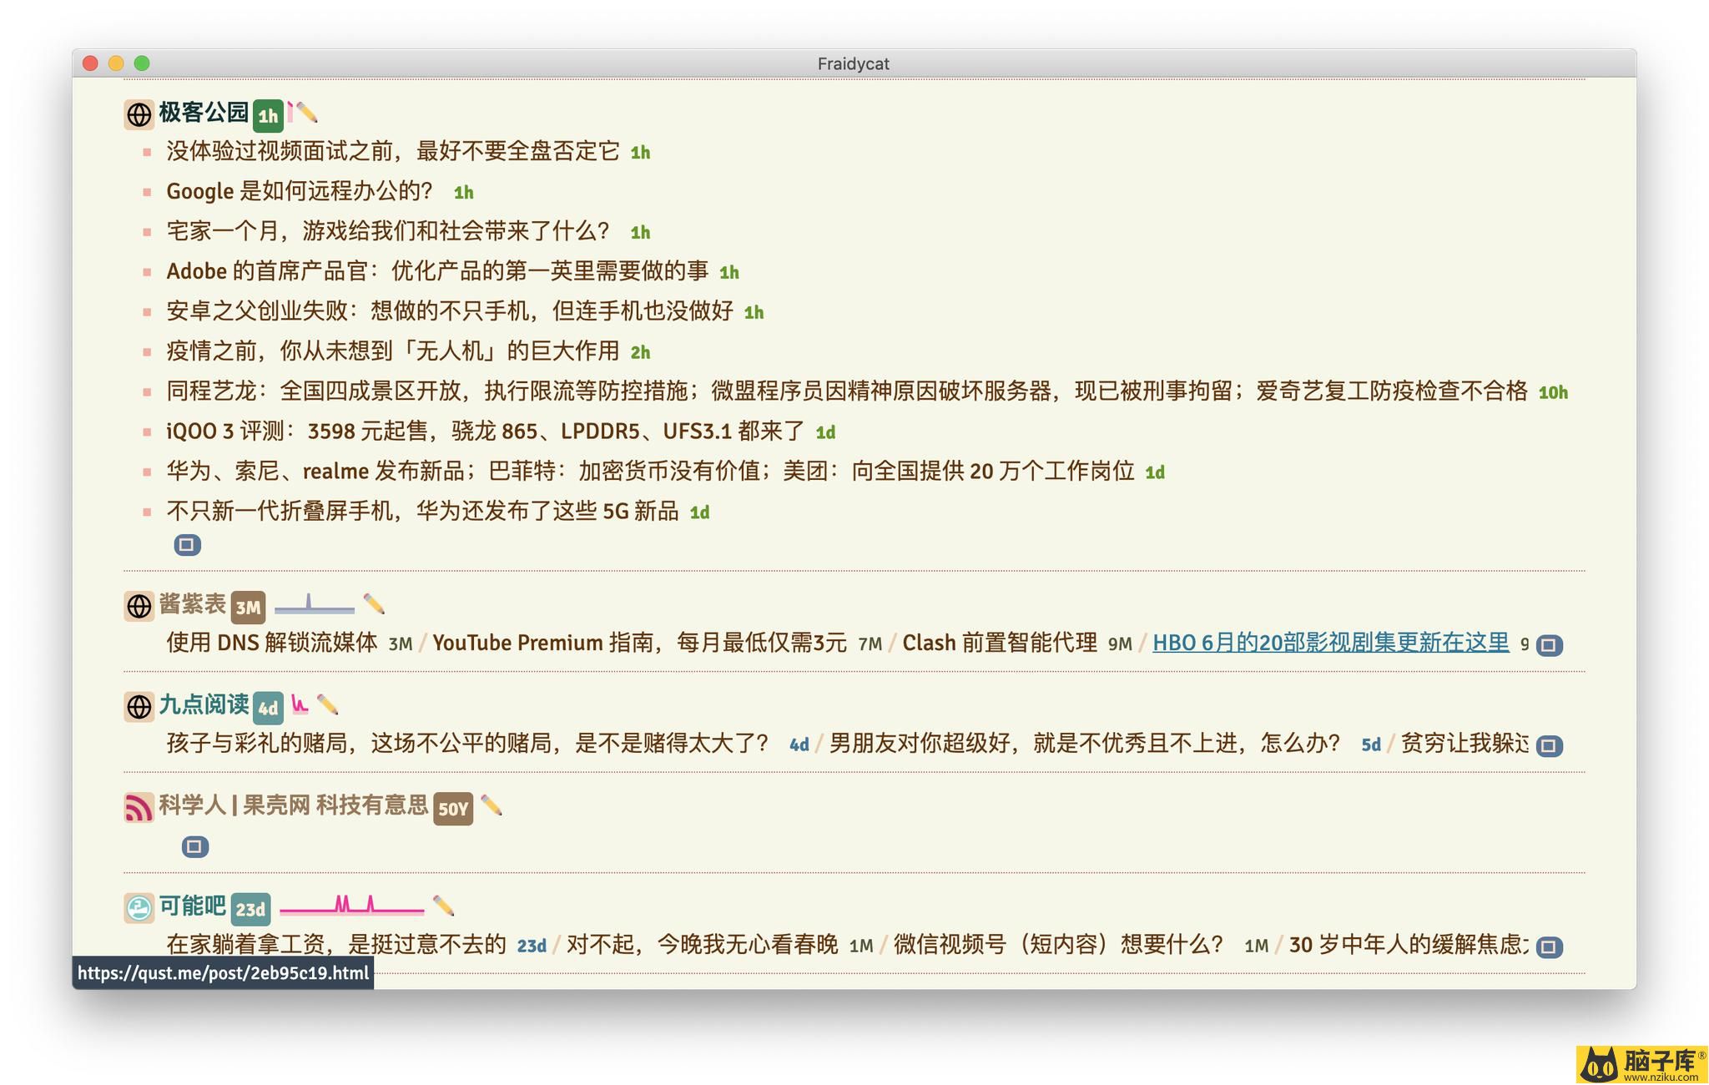Open post 孩子与彩礼的赌局

[x=468, y=743]
